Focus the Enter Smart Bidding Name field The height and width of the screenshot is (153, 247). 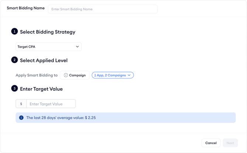click(x=102, y=9)
